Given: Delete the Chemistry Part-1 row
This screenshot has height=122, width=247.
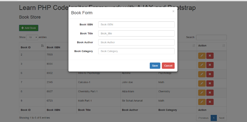Looking at the screenshot, I should 210,93.
